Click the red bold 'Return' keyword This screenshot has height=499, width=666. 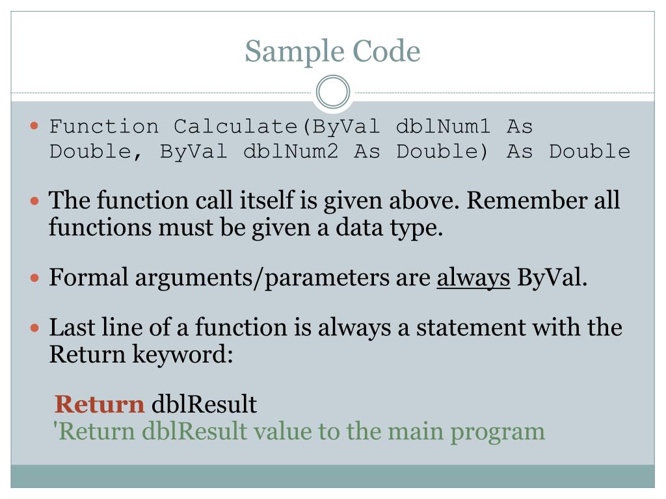pos(100,404)
